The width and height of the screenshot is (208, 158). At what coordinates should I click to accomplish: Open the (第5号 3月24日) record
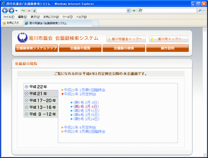click(86, 119)
